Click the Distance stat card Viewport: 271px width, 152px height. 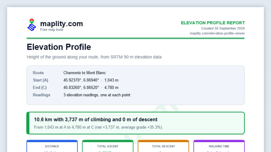[52, 146]
